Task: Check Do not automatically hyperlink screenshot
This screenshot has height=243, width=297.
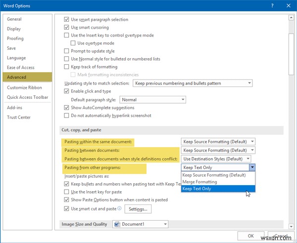Action: (x=66, y=116)
